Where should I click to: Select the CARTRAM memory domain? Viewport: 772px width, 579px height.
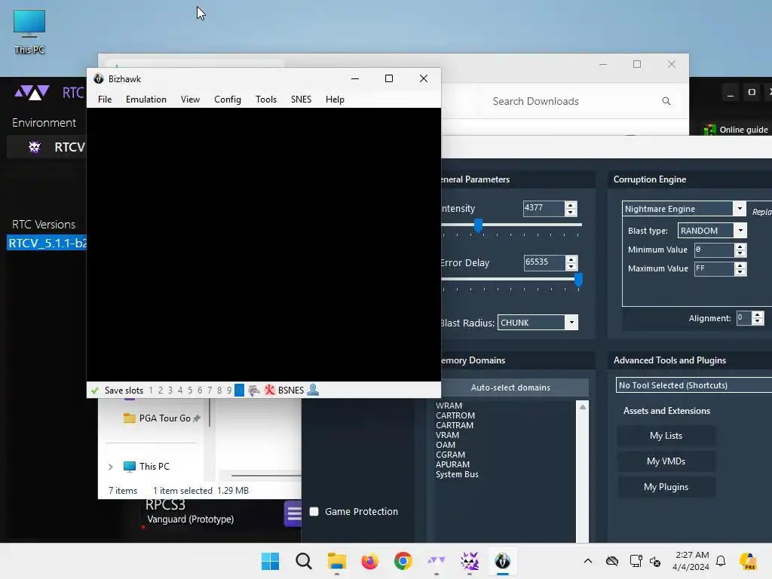click(x=455, y=425)
